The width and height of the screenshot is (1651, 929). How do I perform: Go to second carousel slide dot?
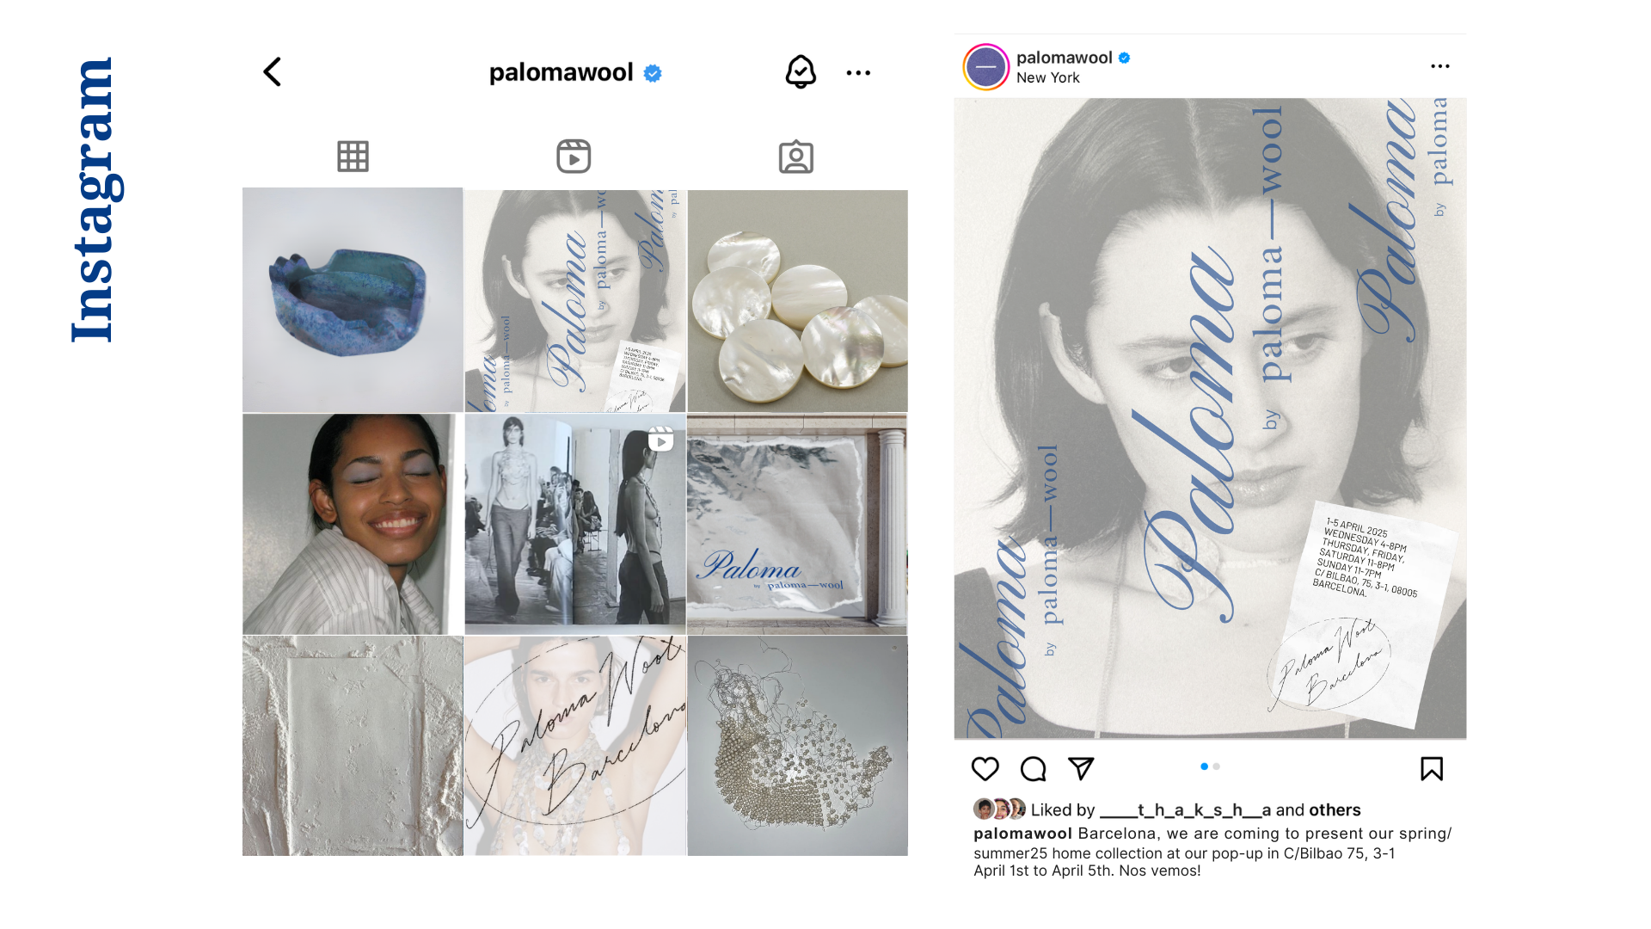[x=1217, y=766]
